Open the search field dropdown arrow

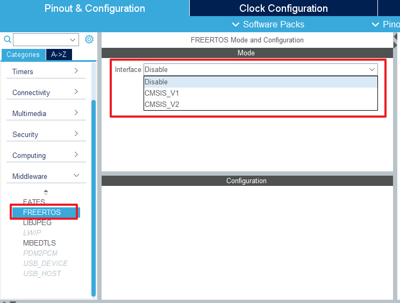coord(73,40)
